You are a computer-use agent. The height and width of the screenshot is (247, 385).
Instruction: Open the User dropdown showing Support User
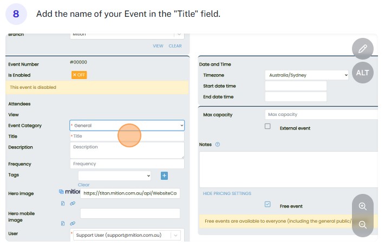click(127, 235)
